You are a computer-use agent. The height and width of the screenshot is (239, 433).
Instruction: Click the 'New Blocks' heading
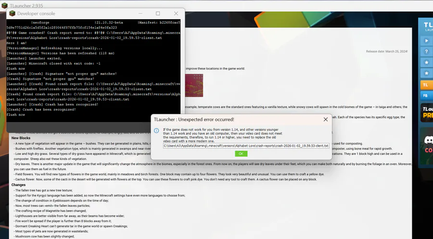click(21, 138)
